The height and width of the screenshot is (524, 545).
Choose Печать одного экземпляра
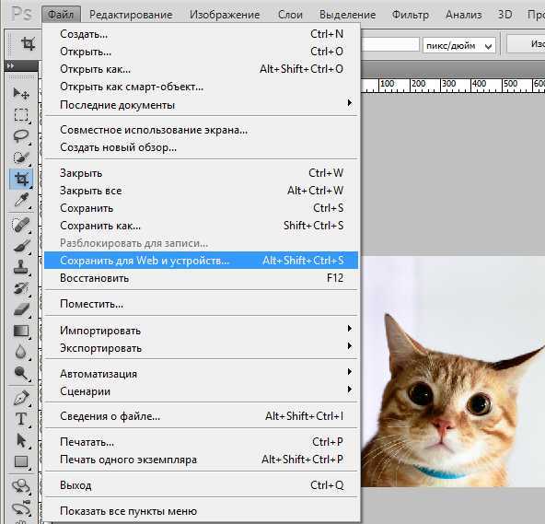pyautogui.click(x=201, y=460)
